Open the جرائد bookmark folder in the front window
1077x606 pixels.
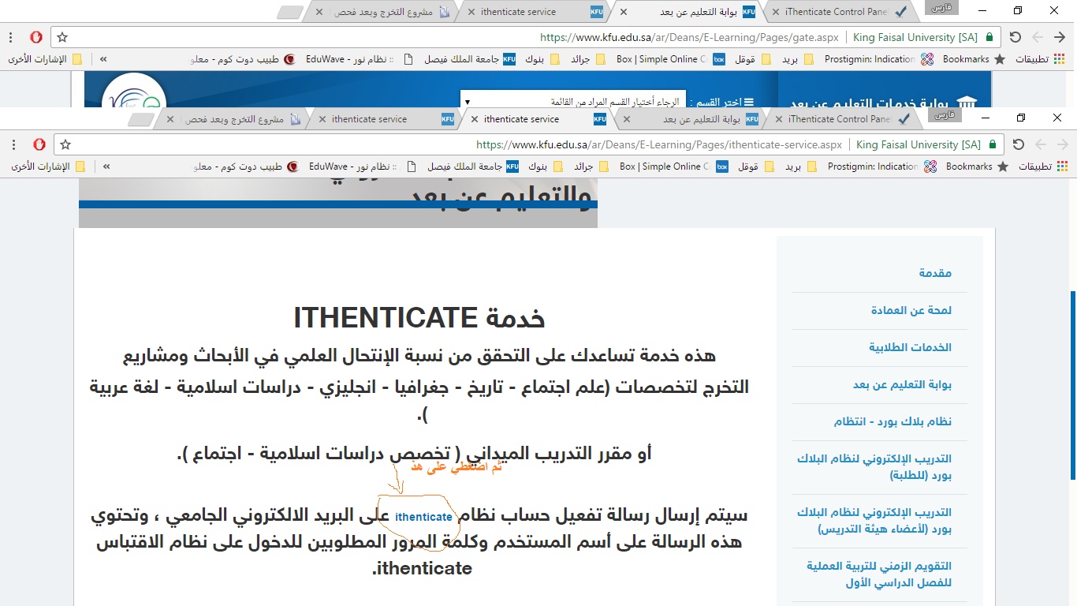tap(591, 166)
